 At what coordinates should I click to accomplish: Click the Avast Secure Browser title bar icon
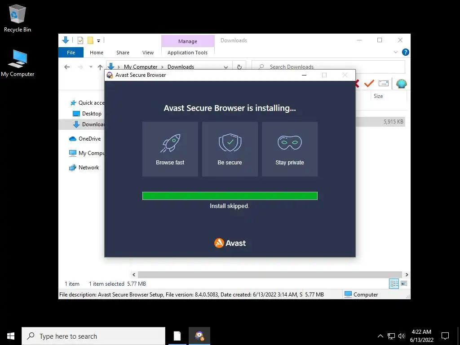tap(110, 75)
